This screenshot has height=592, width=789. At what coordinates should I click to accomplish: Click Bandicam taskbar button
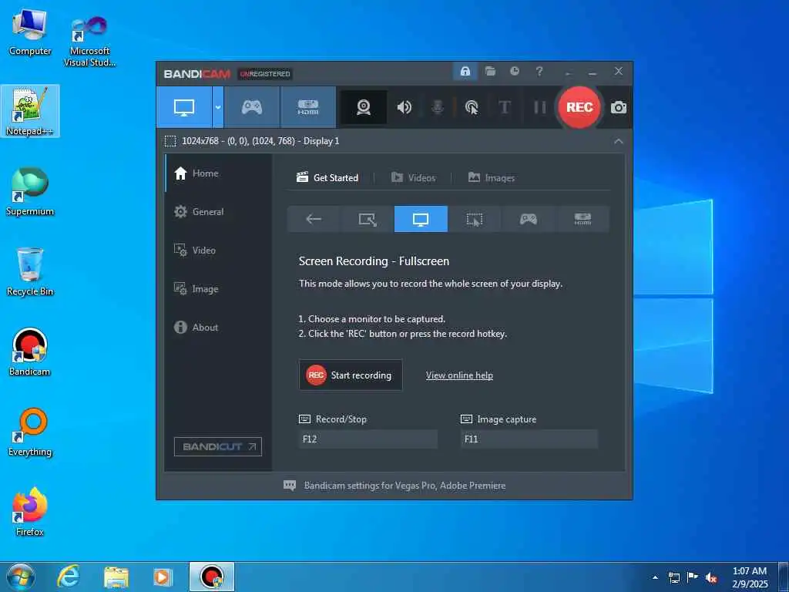[x=212, y=577]
